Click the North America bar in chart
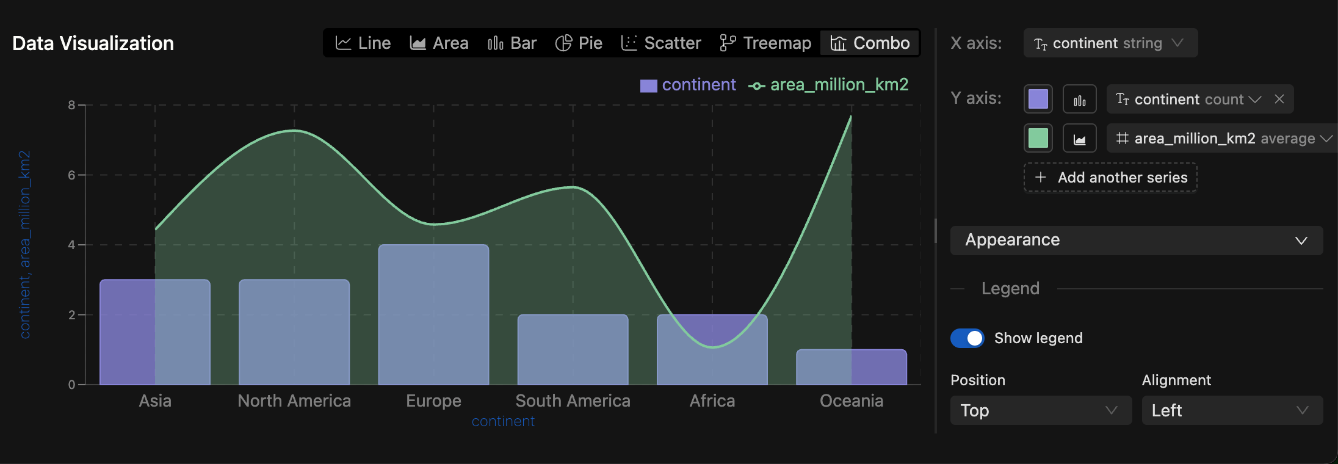 [294, 332]
